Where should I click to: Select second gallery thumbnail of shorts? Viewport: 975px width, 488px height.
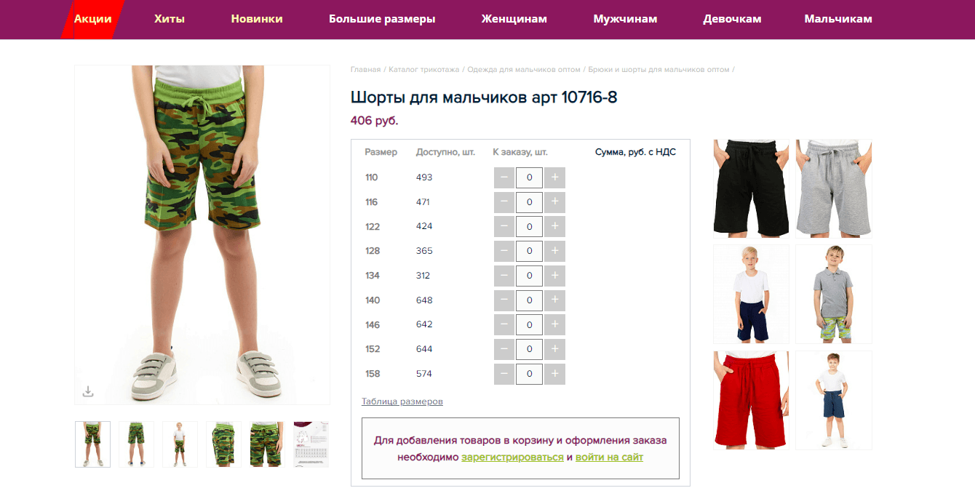(136, 444)
